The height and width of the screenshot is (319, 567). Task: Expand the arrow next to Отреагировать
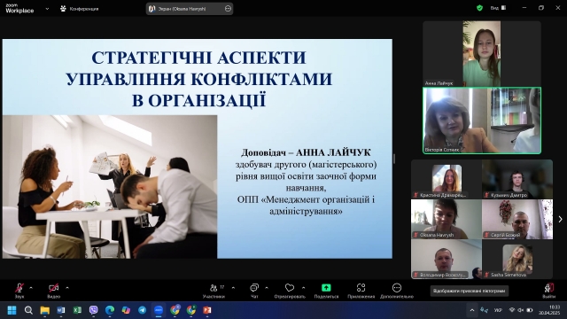tap(303, 288)
